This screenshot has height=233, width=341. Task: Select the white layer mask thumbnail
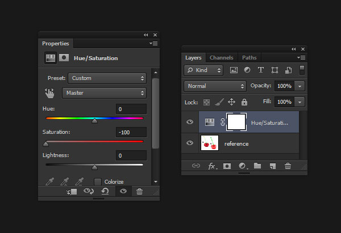(x=236, y=122)
